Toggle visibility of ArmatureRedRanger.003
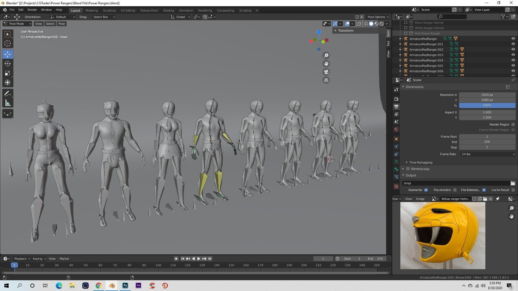 coord(513,55)
